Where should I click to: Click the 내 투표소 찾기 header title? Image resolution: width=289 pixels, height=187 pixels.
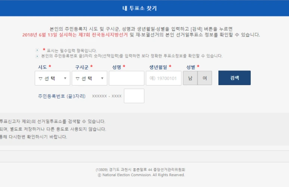pos(139,8)
